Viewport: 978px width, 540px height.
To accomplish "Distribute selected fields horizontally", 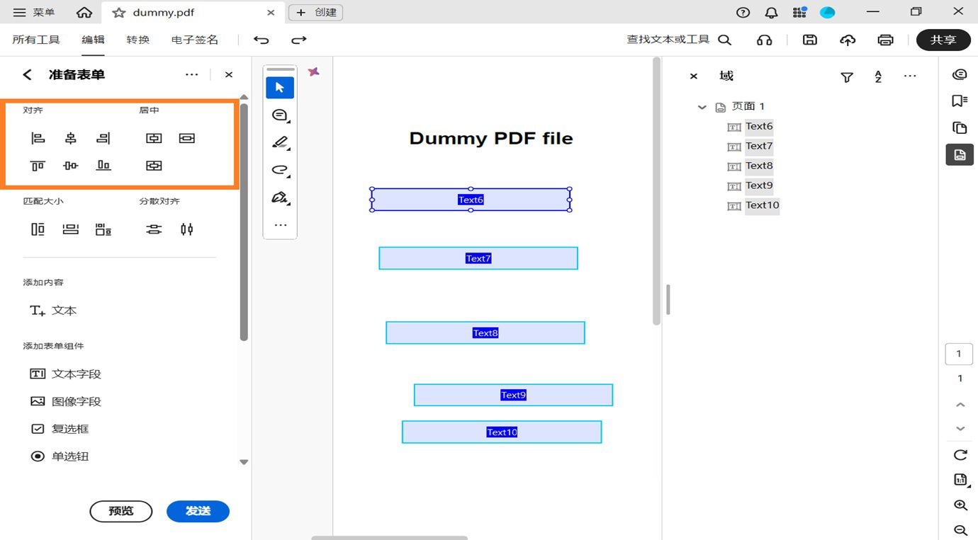I will point(186,229).
